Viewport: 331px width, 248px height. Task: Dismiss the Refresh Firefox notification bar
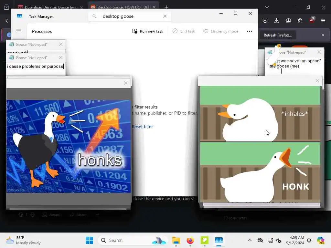click(x=323, y=35)
